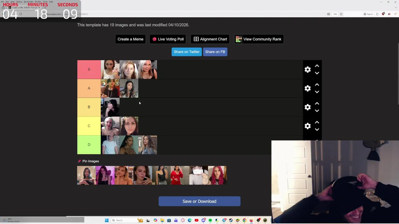The width and height of the screenshot is (399, 224).
Task: Select white t-shirt photo in D tier
Action: [x=110, y=145]
